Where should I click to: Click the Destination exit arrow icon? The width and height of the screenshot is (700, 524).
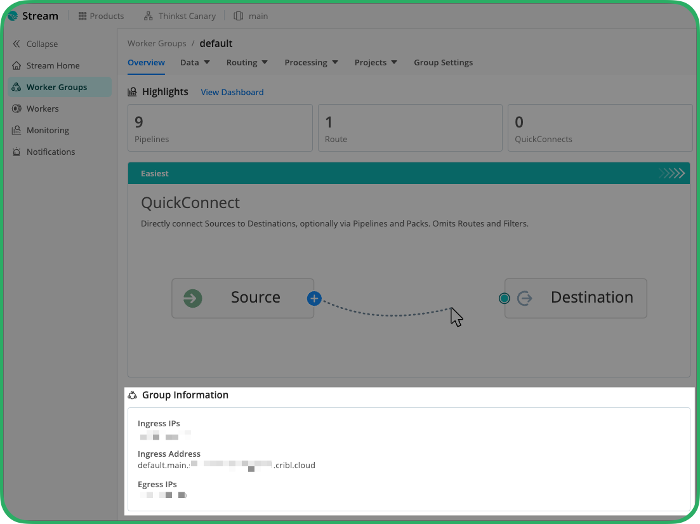(525, 298)
